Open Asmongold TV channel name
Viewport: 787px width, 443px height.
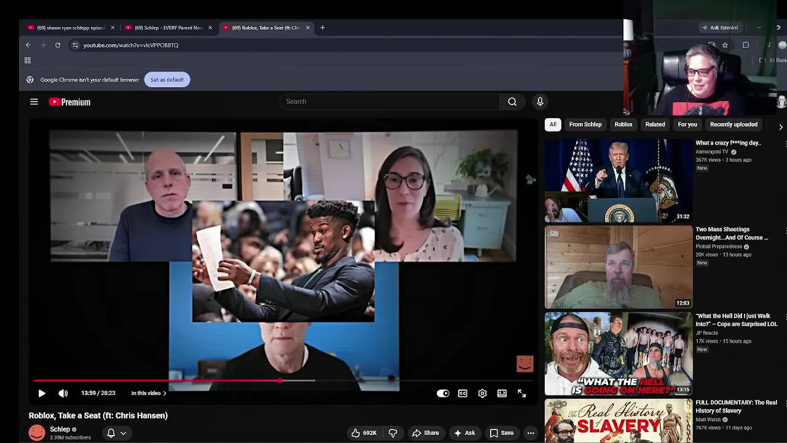[x=712, y=151]
